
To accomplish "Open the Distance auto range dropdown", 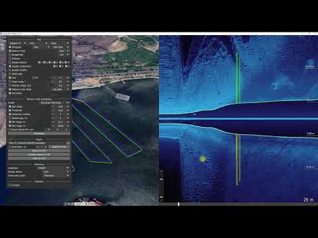I will (x=60, y=89).
